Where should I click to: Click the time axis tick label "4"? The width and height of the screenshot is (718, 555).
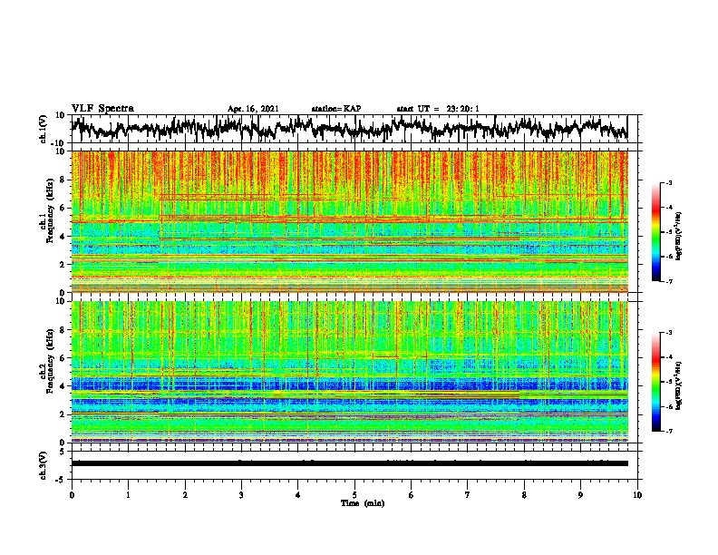pyautogui.click(x=298, y=495)
